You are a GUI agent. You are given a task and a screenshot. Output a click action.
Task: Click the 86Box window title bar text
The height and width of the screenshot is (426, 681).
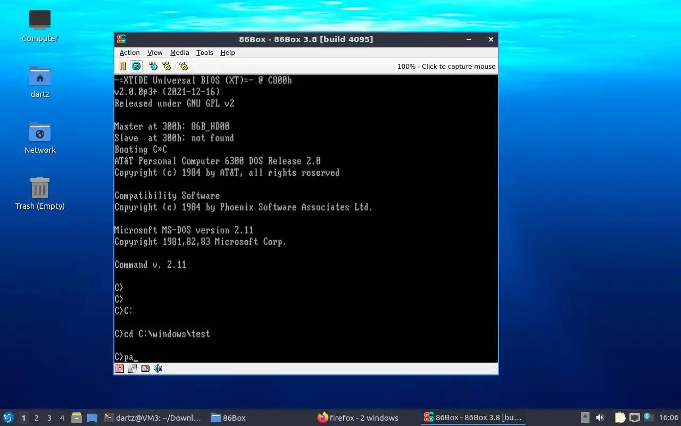306,39
